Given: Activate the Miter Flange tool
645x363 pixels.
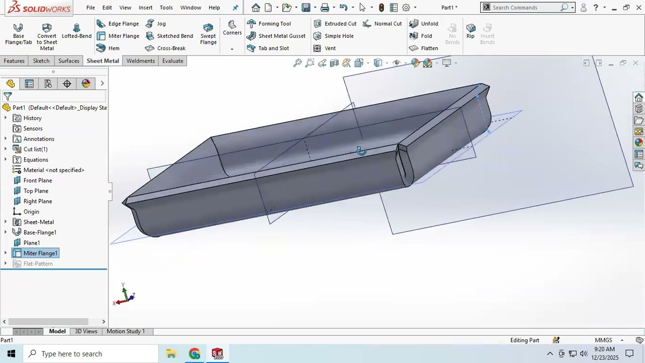Looking at the screenshot, I should (117, 36).
